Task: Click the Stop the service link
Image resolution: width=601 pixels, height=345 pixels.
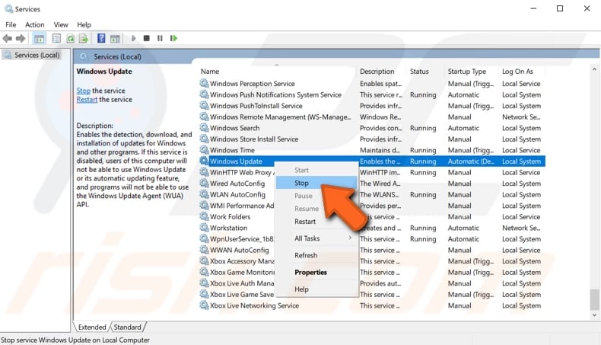Action: (83, 91)
